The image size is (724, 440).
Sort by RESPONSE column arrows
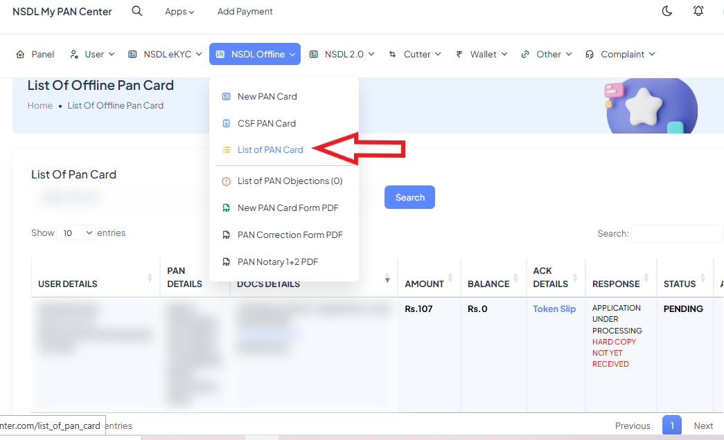[x=646, y=277]
